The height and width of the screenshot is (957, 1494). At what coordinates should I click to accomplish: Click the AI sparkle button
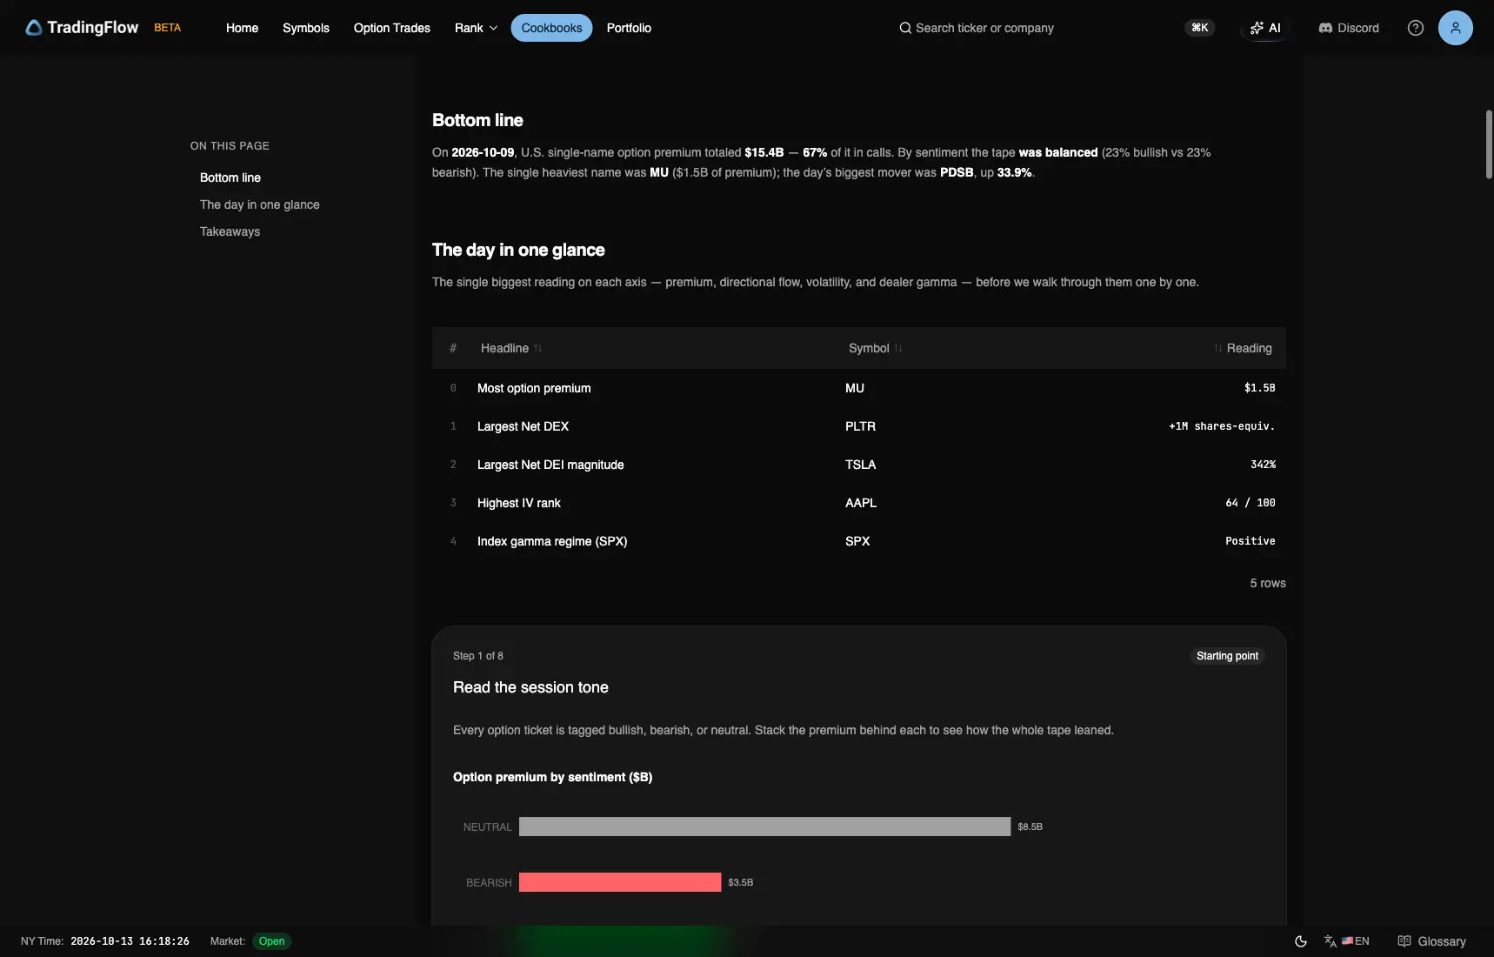[x=1265, y=28]
